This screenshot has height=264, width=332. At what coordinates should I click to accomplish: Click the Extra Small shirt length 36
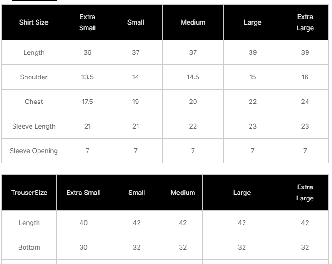(88, 52)
